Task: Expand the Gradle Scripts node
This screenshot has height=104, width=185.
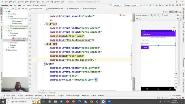Action: click(4, 50)
